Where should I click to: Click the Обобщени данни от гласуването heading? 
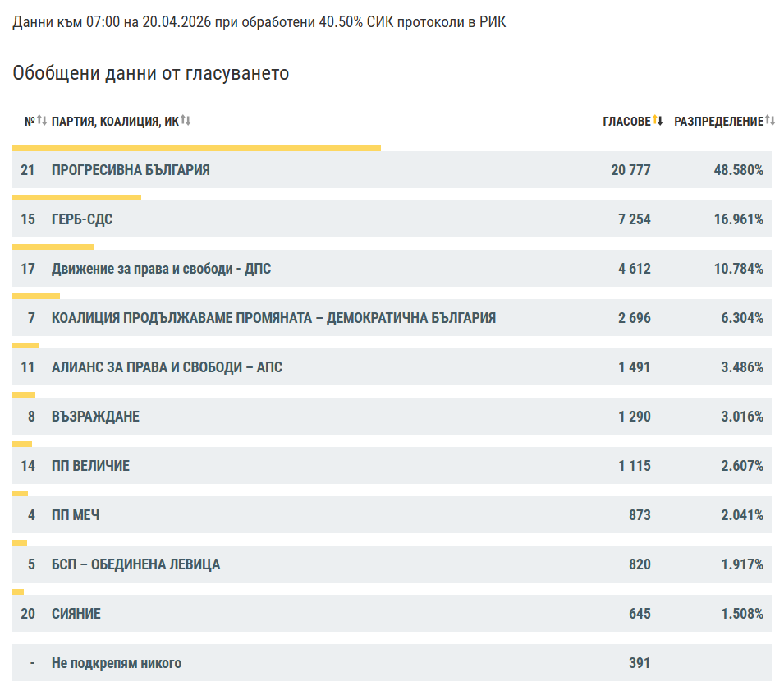(151, 73)
